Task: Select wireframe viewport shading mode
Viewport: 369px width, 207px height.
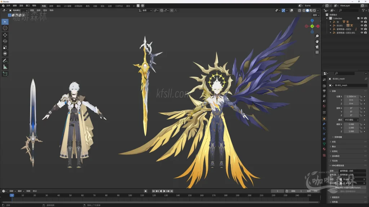Action: (x=304, y=10)
